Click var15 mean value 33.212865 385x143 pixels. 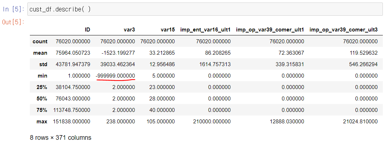click(162, 53)
